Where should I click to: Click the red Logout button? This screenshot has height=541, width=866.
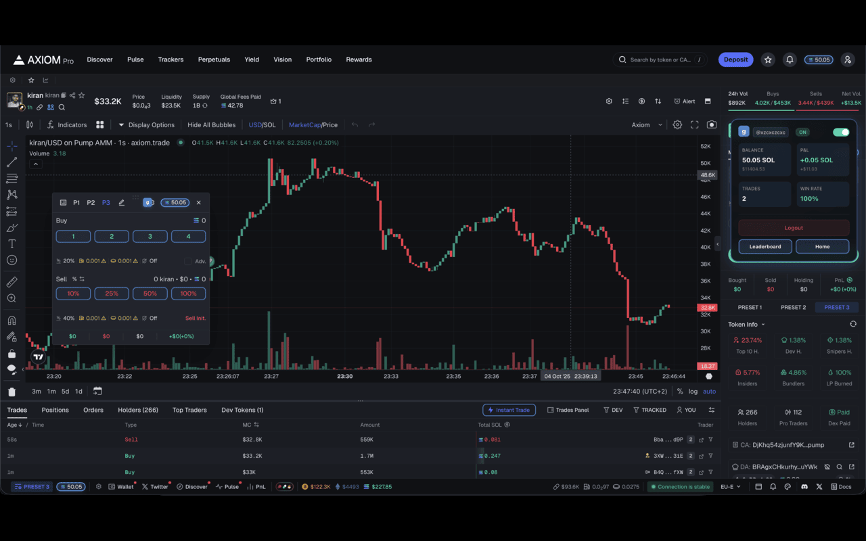coord(794,228)
